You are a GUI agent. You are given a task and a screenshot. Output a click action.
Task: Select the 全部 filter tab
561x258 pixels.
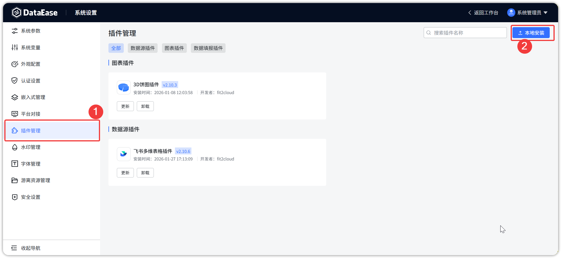116,48
